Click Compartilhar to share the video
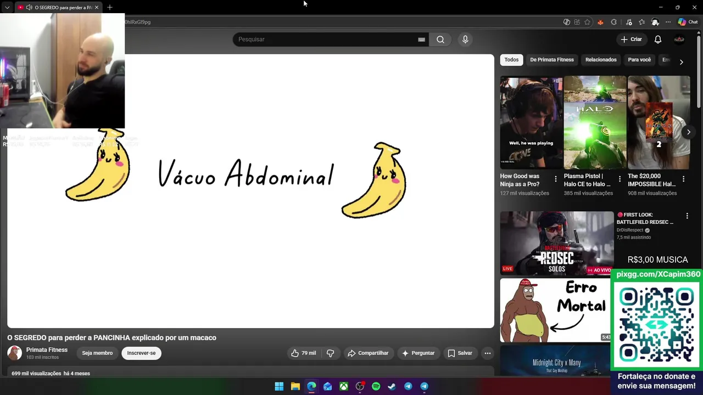The width and height of the screenshot is (703, 395). coord(368,353)
